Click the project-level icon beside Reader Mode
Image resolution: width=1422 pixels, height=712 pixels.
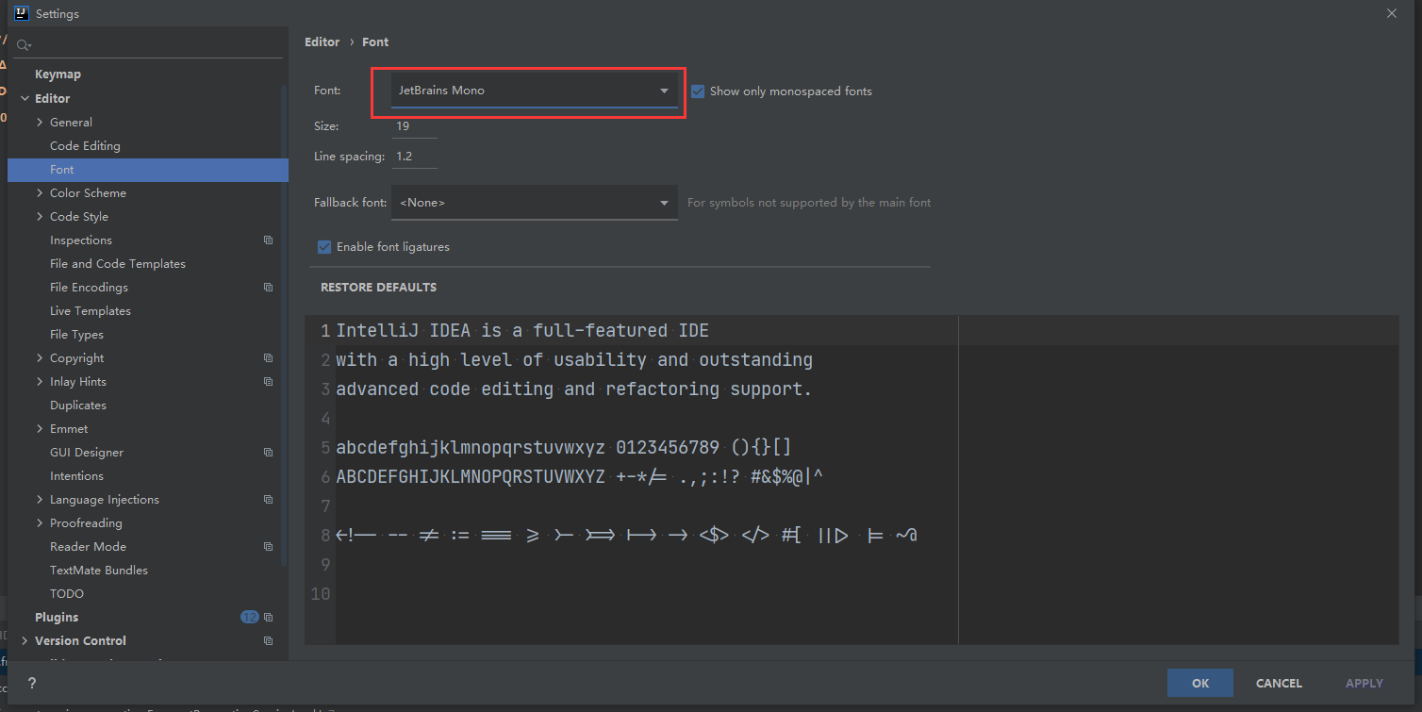pyautogui.click(x=269, y=547)
